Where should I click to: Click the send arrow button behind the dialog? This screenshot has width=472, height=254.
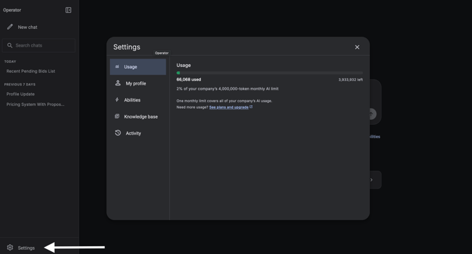point(373,114)
